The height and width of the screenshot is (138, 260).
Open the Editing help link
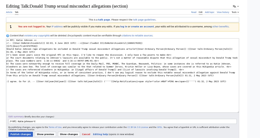(x=100, y=134)
